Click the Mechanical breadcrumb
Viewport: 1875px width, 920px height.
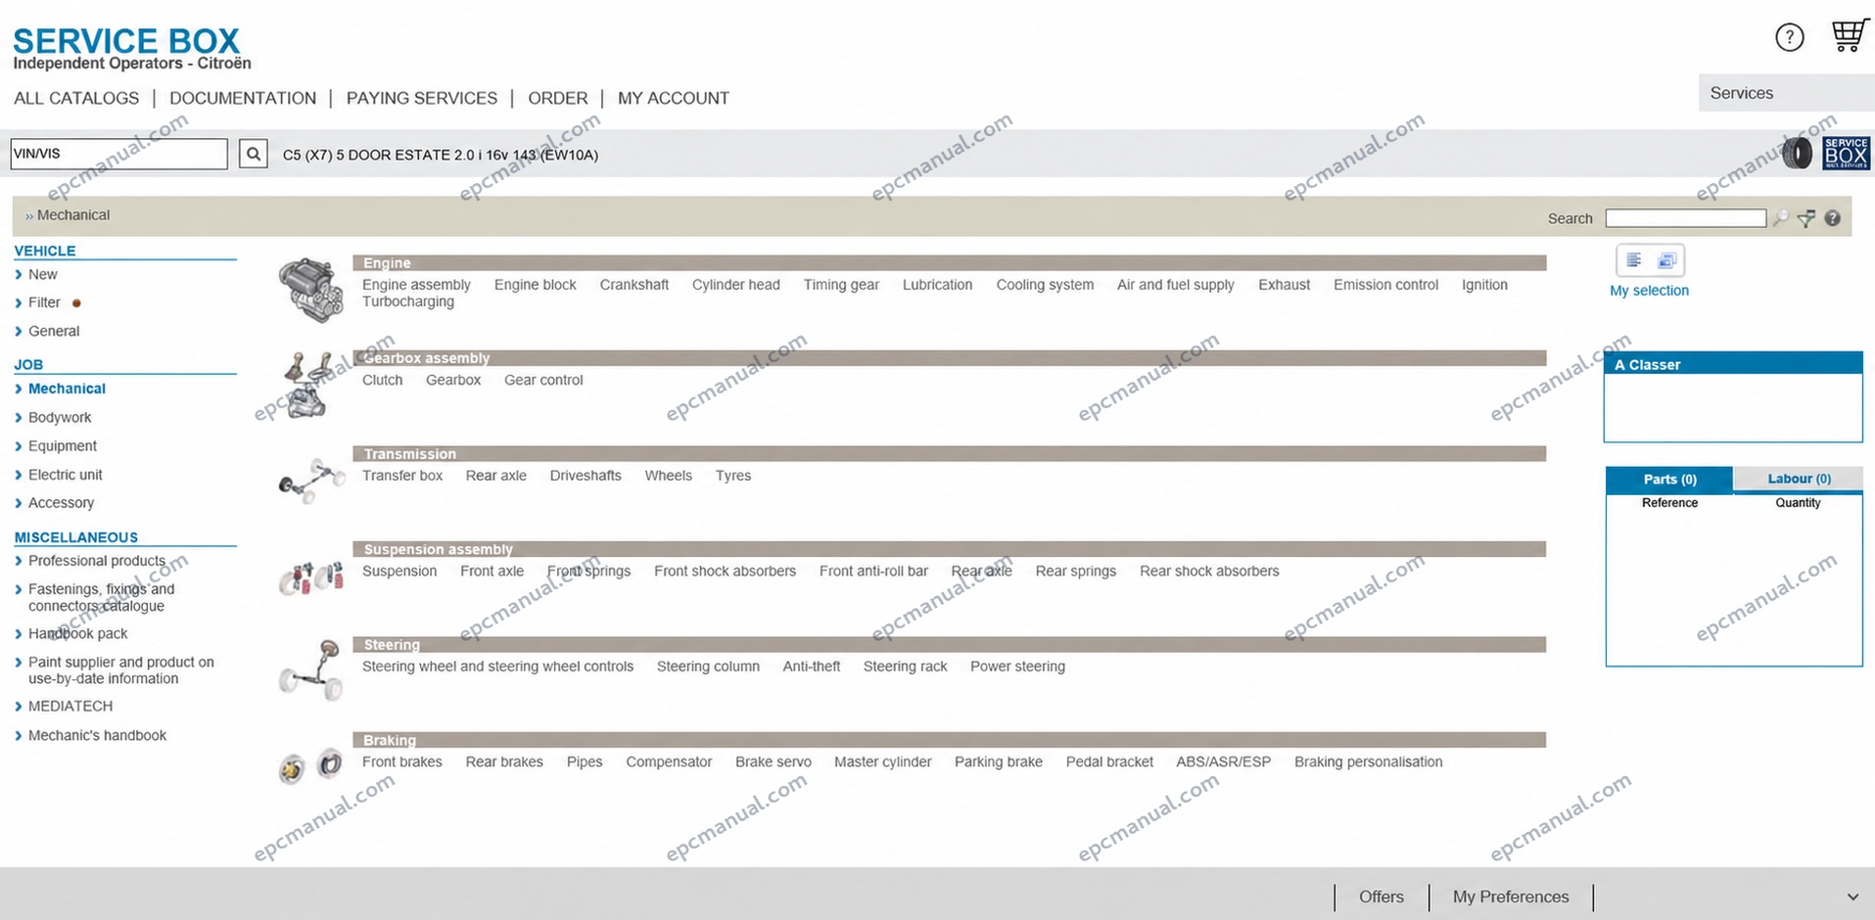[x=73, y=215]
